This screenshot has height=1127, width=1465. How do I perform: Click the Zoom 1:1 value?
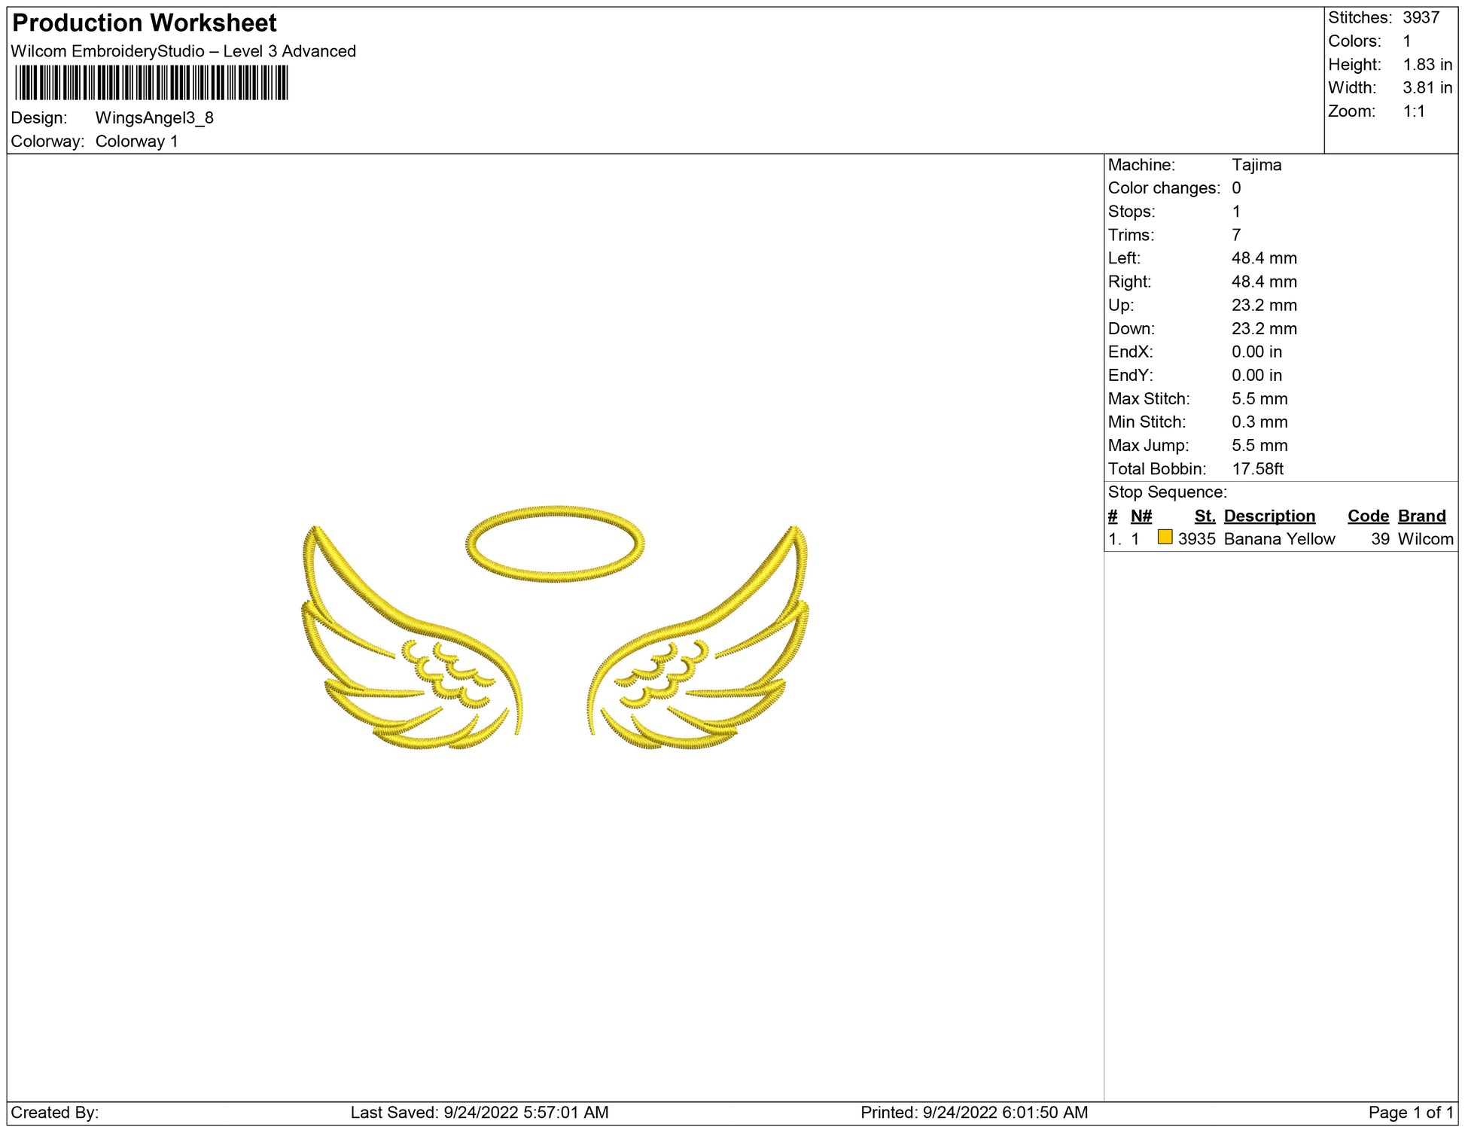point(1413,111)
